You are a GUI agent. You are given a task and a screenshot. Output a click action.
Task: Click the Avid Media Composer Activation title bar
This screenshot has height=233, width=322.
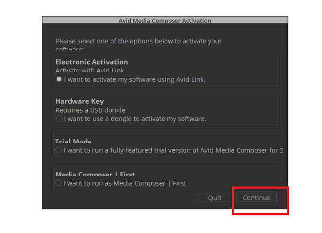coord(165,21)
